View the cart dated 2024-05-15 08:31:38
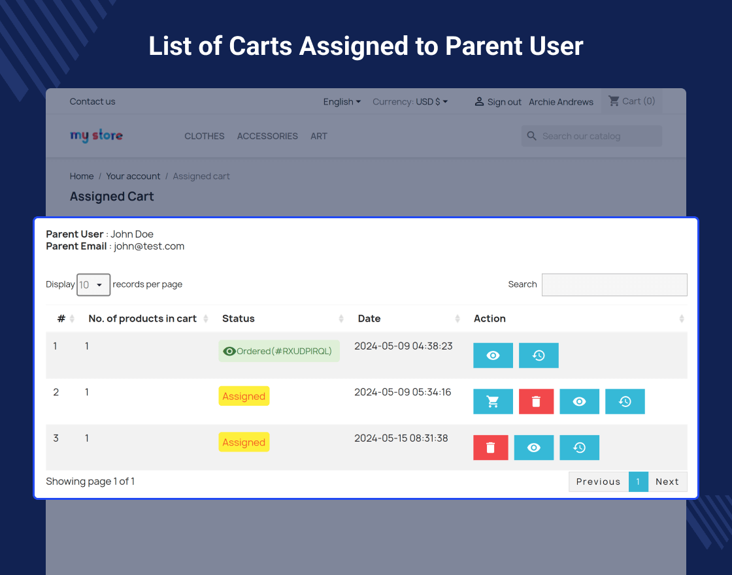 pos(534,448)
